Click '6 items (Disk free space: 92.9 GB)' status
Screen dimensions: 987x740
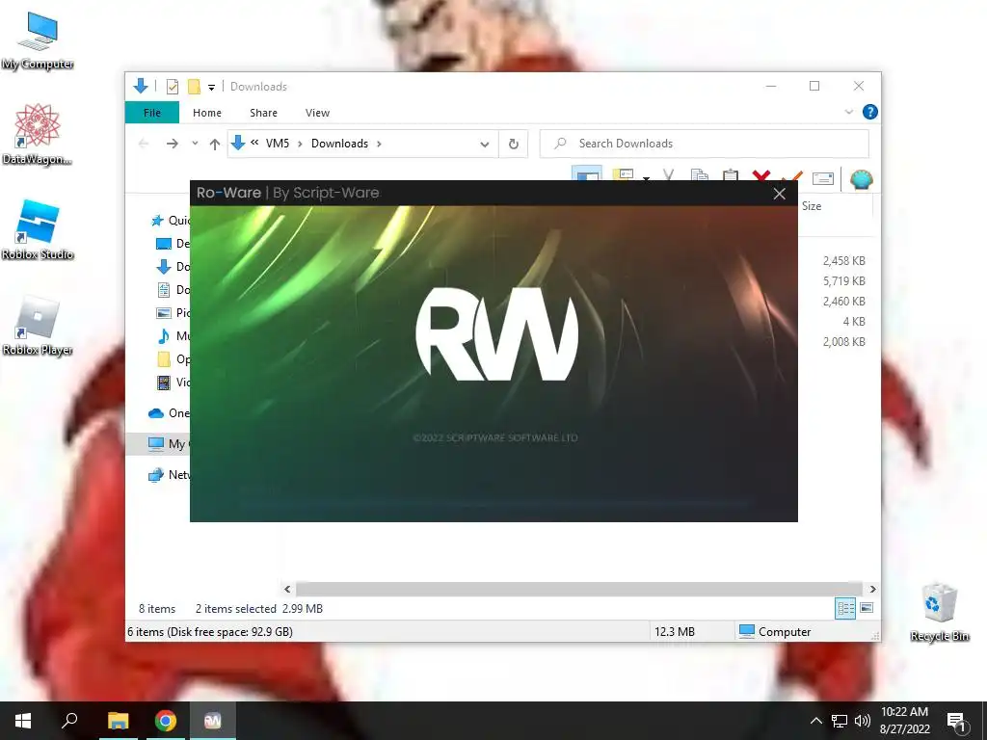point(209,631)
